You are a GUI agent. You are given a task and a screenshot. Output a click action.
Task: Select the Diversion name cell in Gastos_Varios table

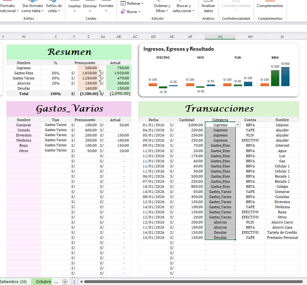click(24, 135)
